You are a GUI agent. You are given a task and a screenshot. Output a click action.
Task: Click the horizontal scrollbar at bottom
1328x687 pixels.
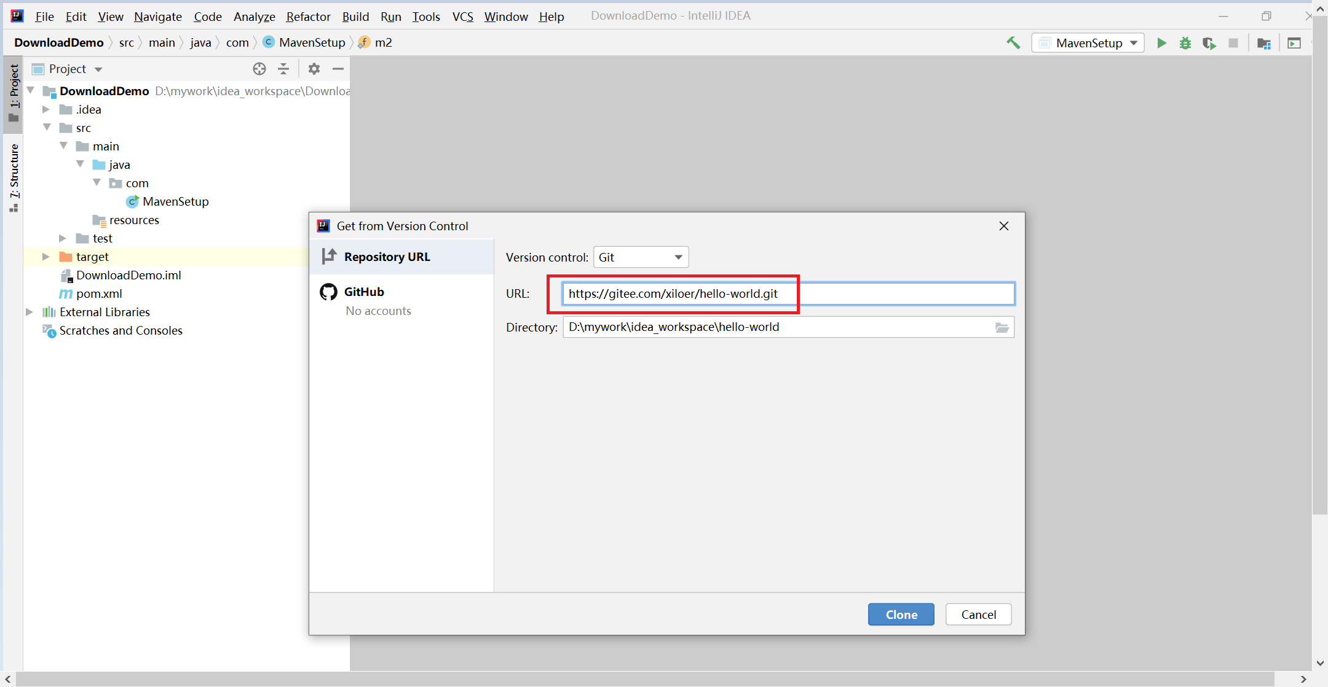tap(646, 679)
